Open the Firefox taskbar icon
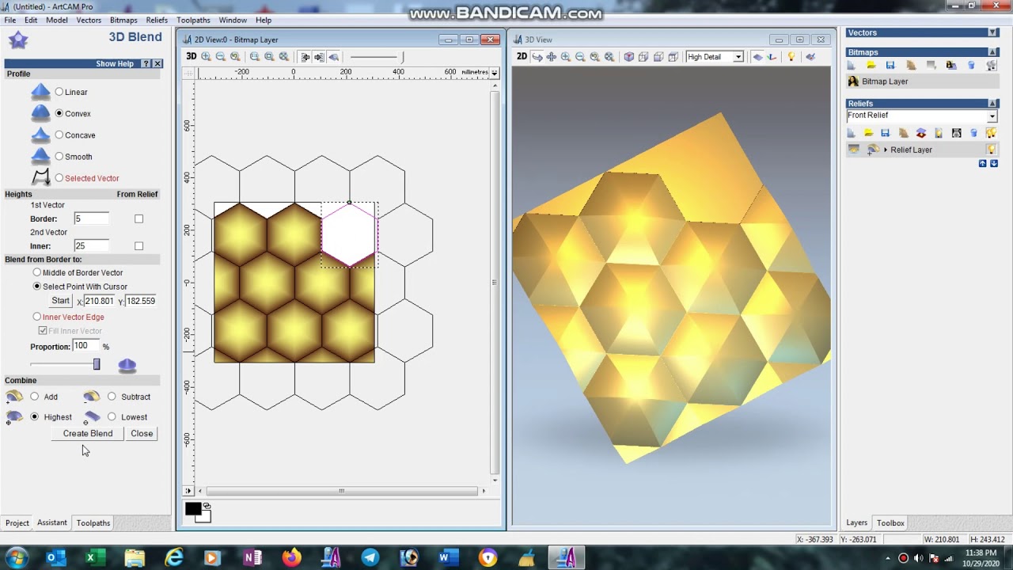 tap(292, 558)
